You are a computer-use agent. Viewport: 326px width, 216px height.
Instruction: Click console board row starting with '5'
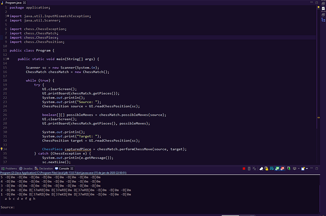point(51,177)
